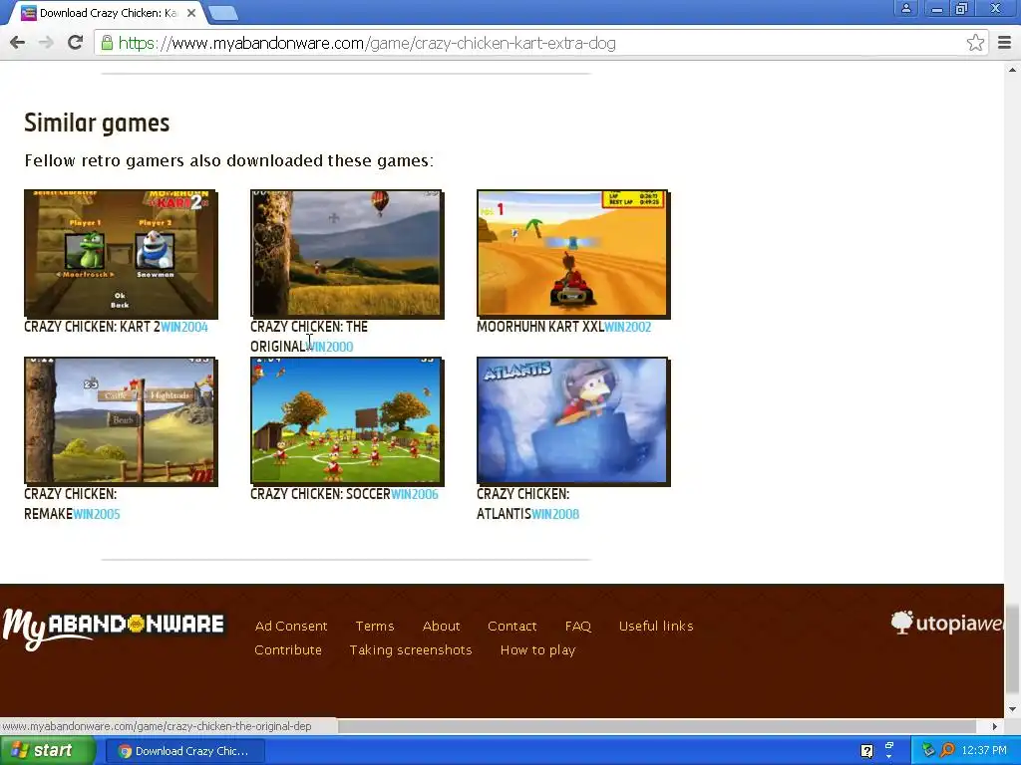Click the Win 2004 platform link
The width and height of the screenshot is (1021, 765).
click(x=184, y=327)
